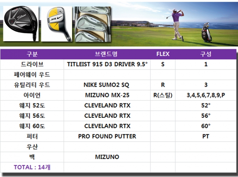Screen dimensions: 238x177
Task: Click the golf bag in banner
Action: tap(206, 32)
